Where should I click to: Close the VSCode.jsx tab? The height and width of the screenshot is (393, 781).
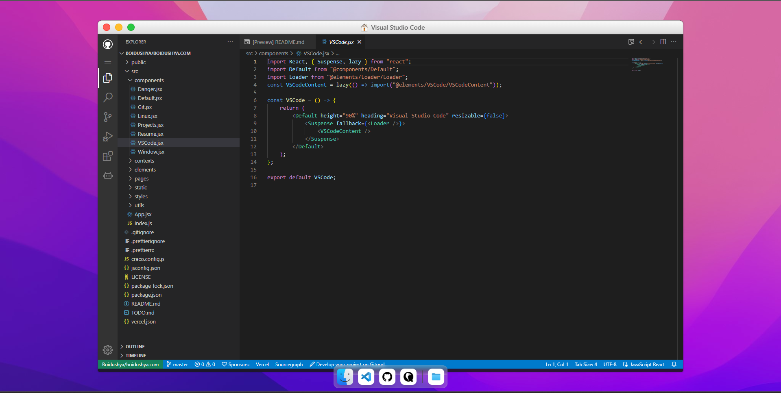click(360, 42)
